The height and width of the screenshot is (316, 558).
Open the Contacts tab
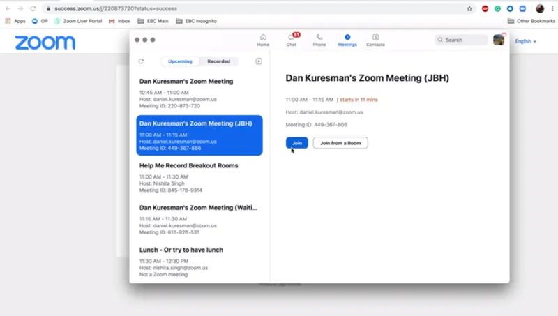375,40
